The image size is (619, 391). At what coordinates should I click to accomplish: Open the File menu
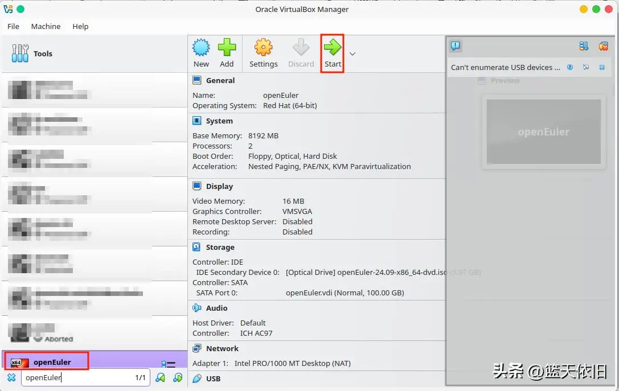pos(13,26)
